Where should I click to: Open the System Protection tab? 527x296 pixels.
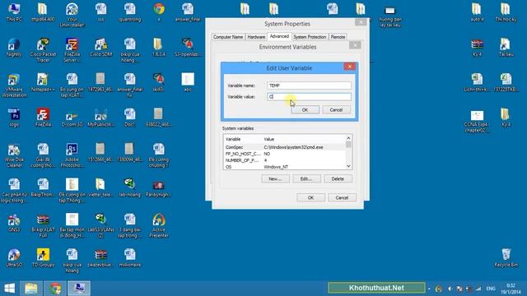click(x=310, y=37)
